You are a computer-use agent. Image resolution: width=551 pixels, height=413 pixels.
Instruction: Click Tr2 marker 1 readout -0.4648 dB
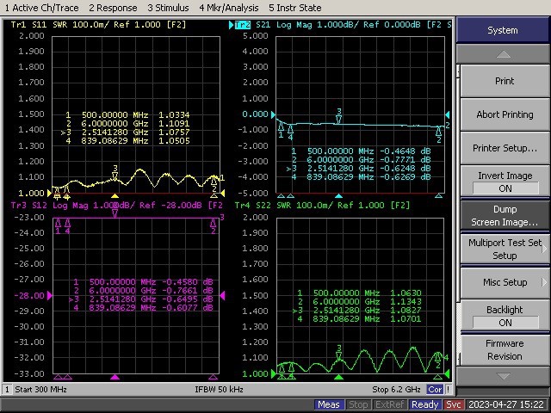[x=406, y=151]
